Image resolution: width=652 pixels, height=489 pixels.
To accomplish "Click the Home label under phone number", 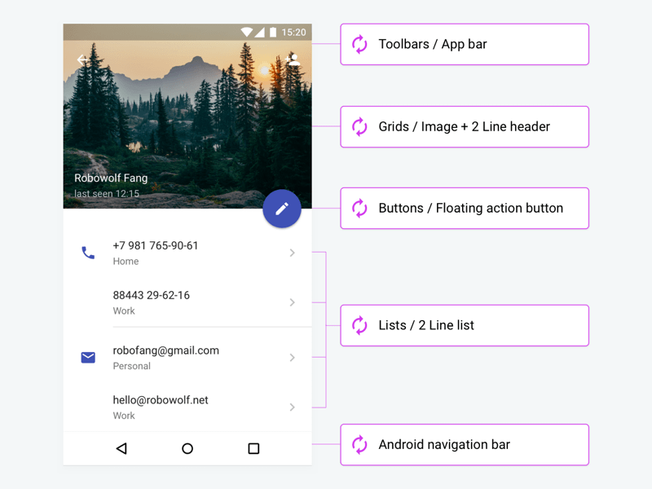I will (126, 261).
